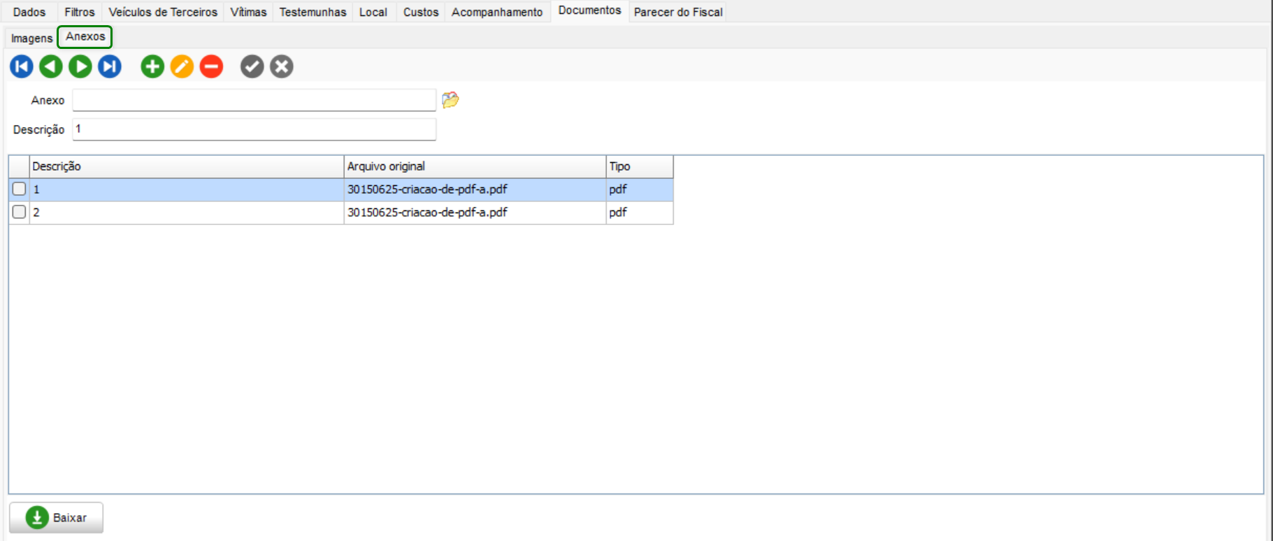Jump to last attachment record

(x=110, y=66)
